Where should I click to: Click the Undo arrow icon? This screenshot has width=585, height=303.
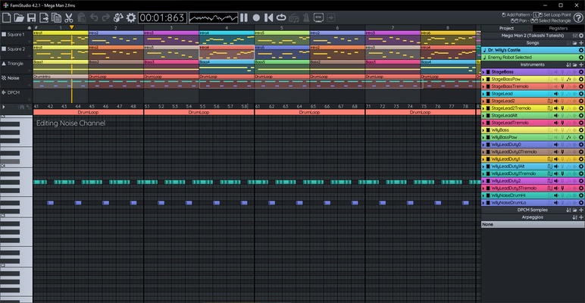(94, 17)
